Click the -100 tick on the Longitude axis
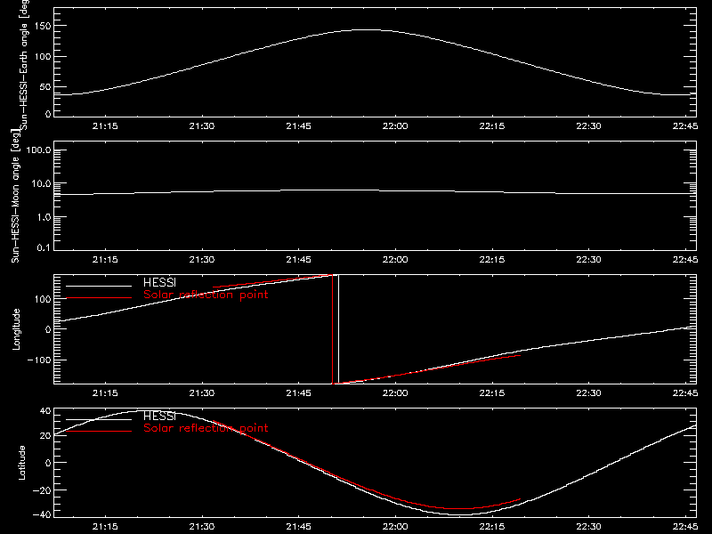This screenshot has height=534, width=712. (39, 360)
